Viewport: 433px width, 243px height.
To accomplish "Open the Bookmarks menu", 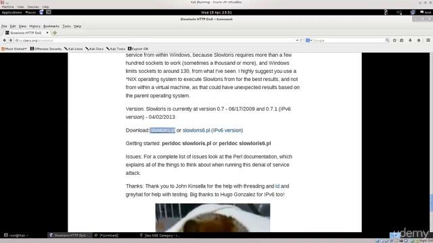I will tap(51, 26).
